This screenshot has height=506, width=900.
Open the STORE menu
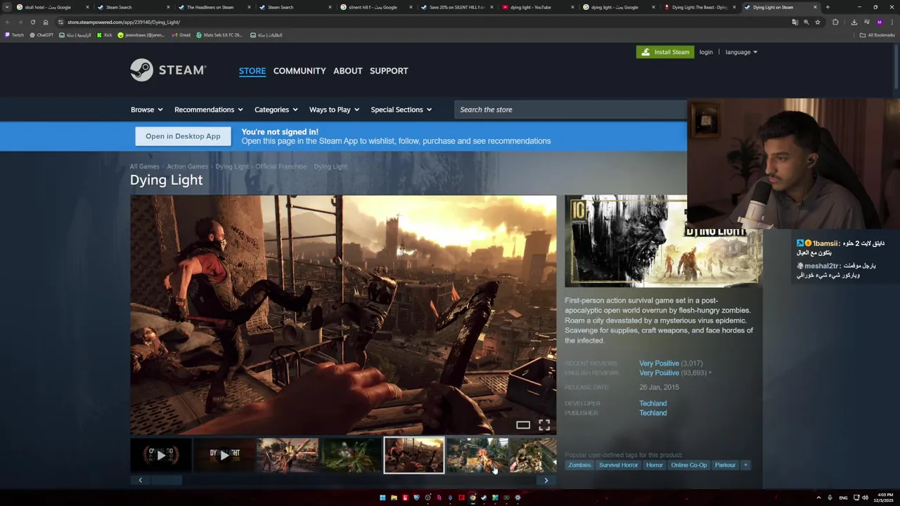coord(252,71)
